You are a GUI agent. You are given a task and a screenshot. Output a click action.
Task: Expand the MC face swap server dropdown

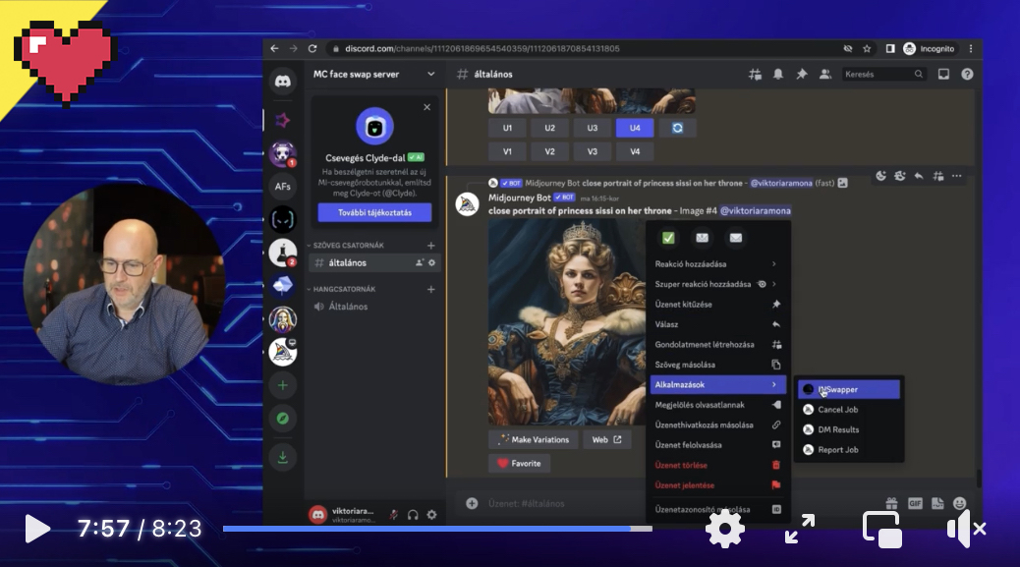(x=431, y=74)
